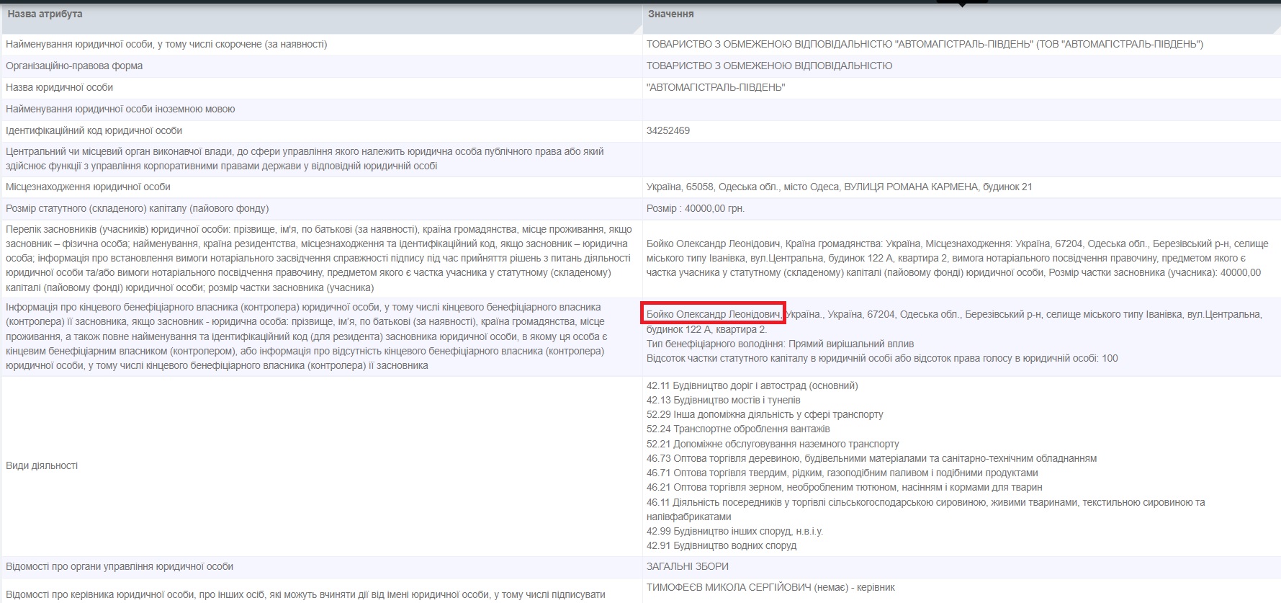
Task: Select activity '52.24 Транспортне оброблення вантажів'
Action: [738, 429]
